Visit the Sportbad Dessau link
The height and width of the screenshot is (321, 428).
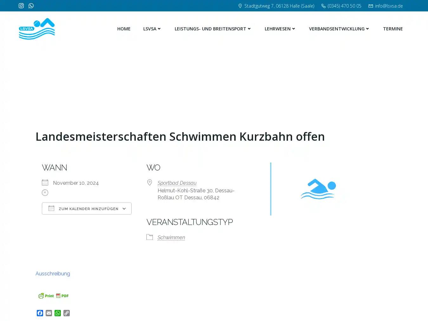coord(177,183)
